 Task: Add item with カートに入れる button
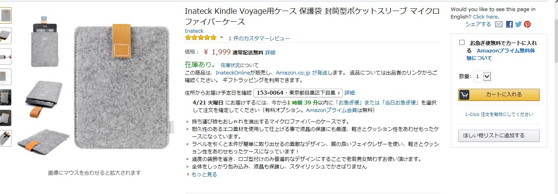tap(499, 95)
